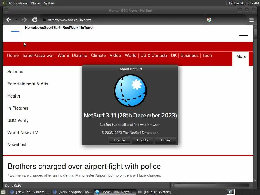The width and height of the screenshot is (260, 195).
Task: Open the Health link
Action: [14, 96]
